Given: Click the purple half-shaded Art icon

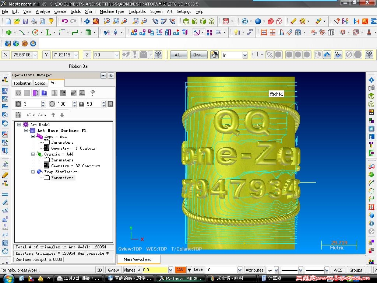Looking at the screenshot, I should [x=35, y=92].
